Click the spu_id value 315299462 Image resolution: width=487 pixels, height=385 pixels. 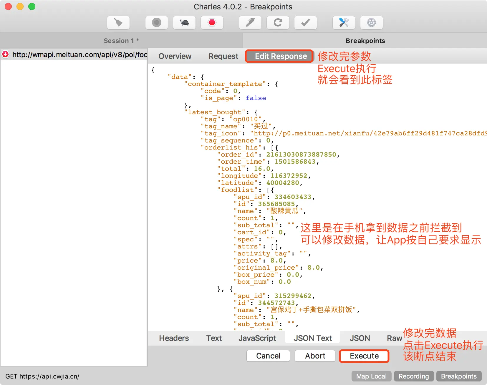293,296
